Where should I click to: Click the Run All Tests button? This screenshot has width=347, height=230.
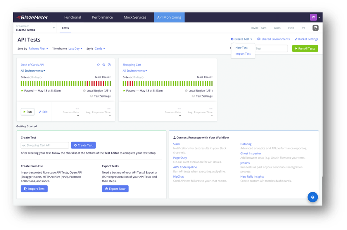click(x=305, y=48)
